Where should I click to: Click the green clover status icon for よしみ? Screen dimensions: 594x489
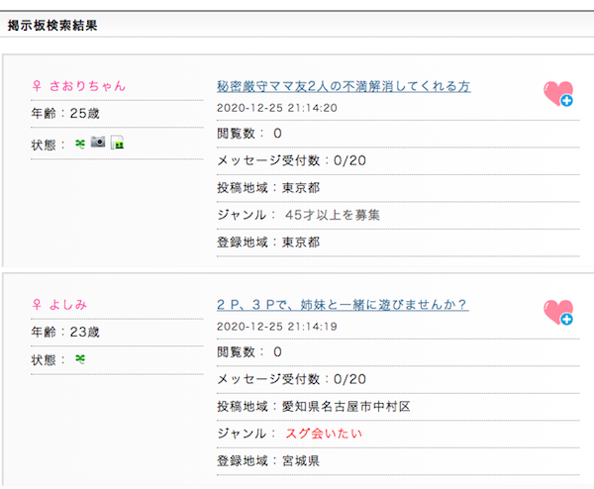pos(80,358)
